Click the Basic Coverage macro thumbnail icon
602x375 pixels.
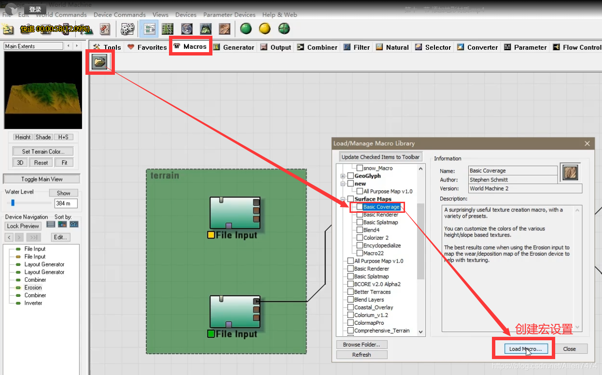570,173
